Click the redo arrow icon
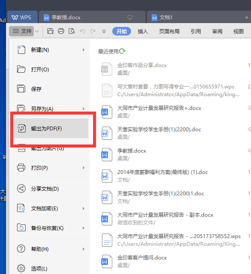This screenshot has width=251, height=274. 93,31
